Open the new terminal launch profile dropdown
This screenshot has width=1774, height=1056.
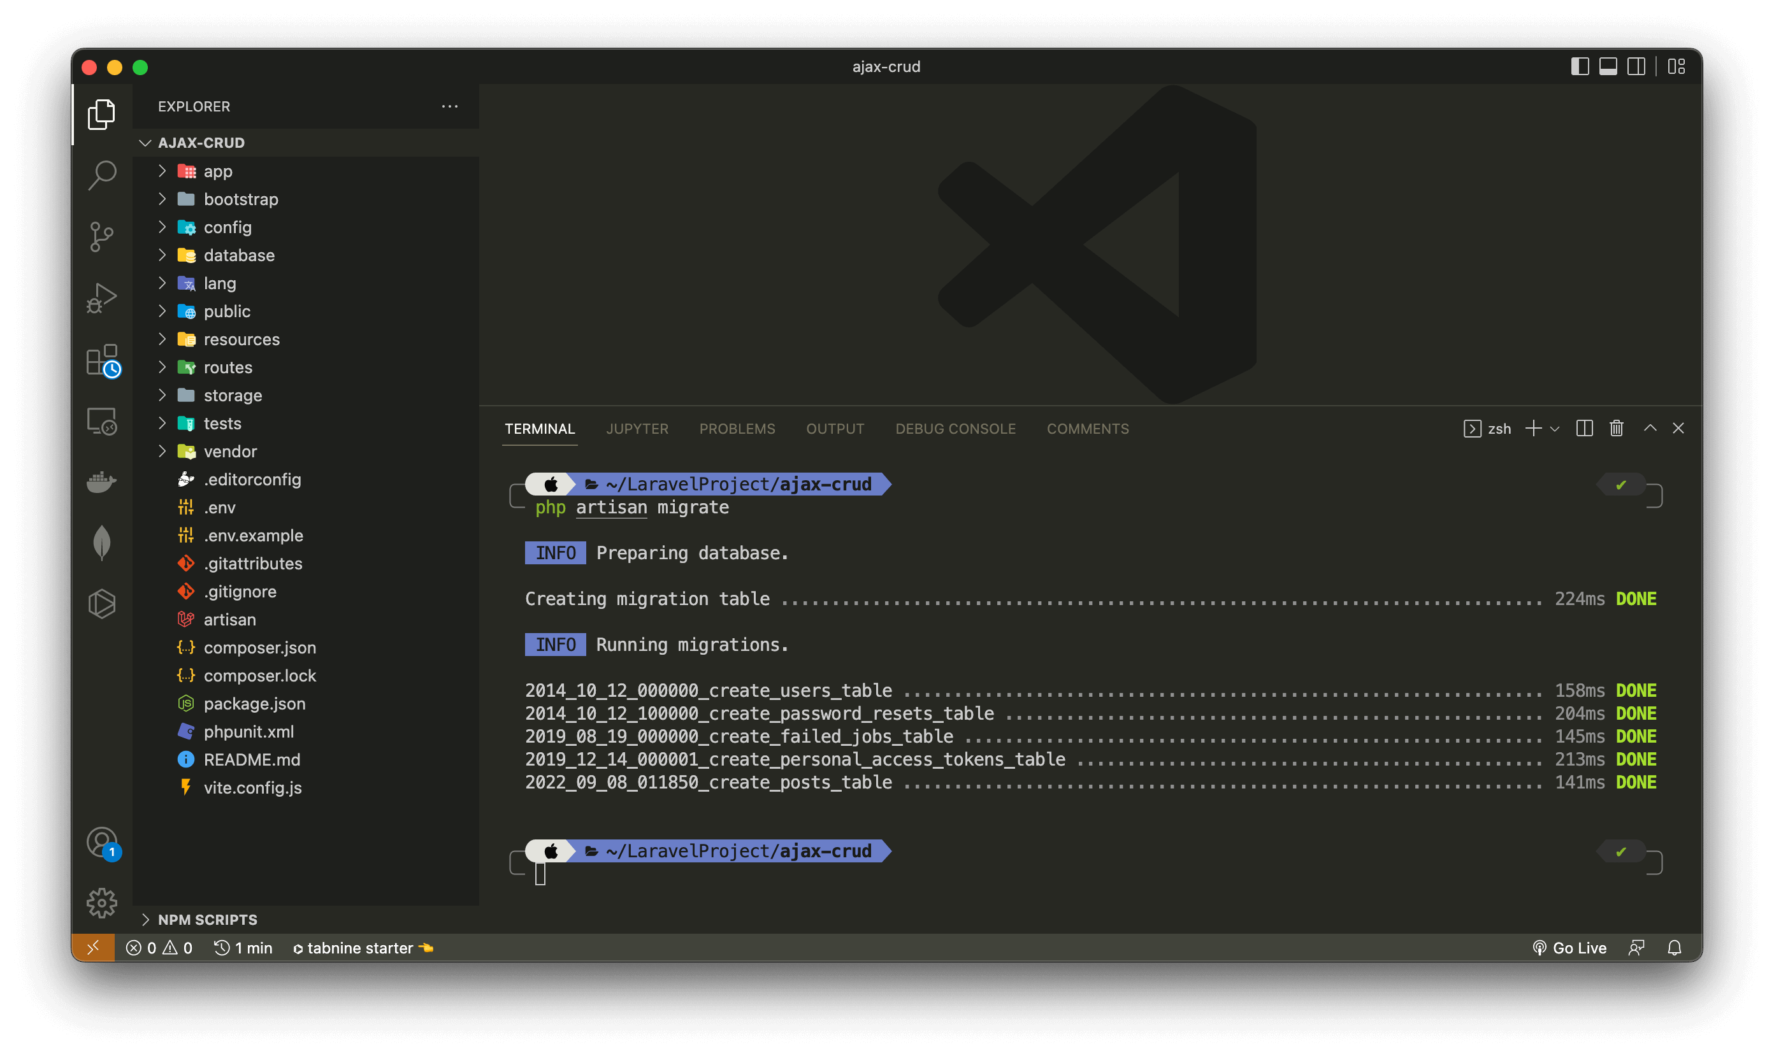[1555, 429]
